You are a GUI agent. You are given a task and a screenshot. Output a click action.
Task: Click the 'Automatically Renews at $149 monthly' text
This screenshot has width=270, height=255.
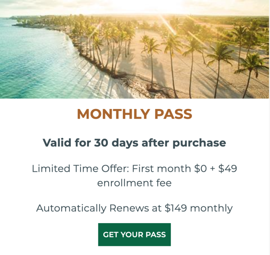134,208
